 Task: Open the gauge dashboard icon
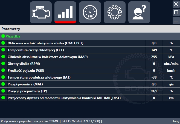(x=90, y=12)
